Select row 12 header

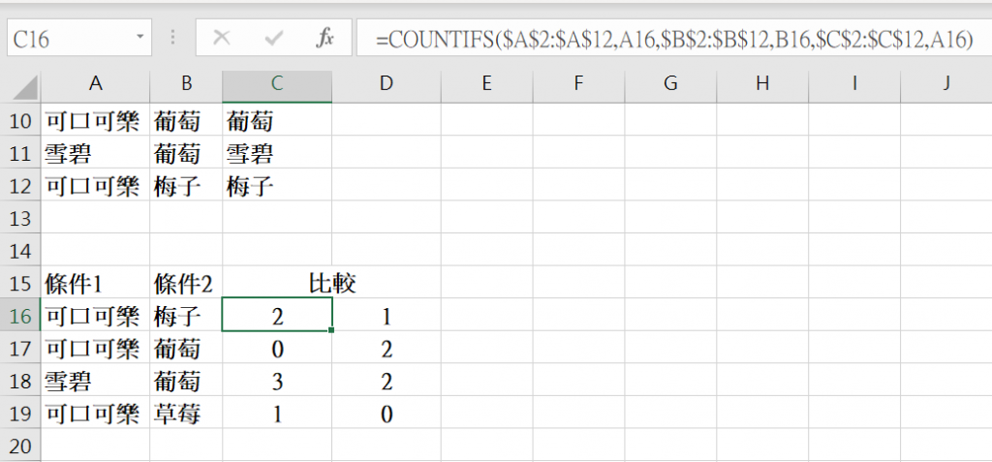[x=21, y=185]
